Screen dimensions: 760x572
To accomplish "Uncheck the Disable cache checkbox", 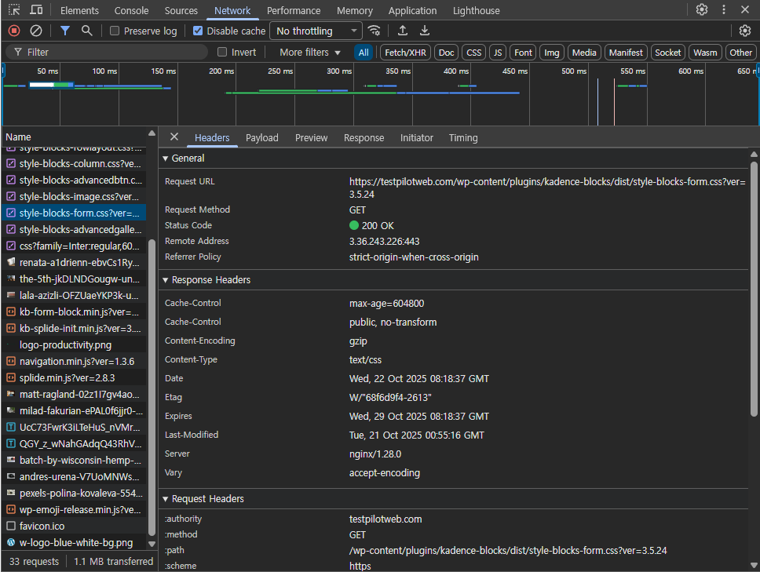I will 198,31.
